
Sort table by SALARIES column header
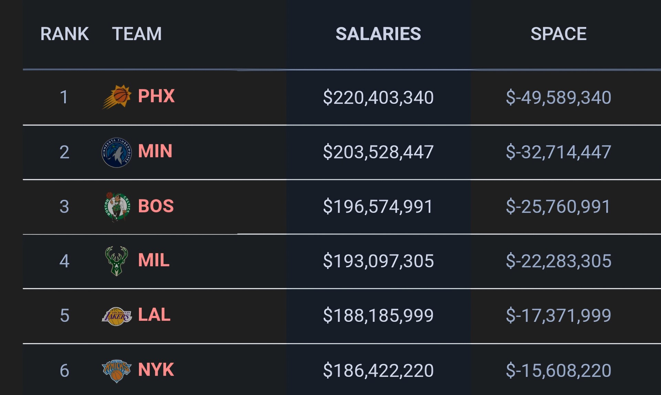coord(378,34)
